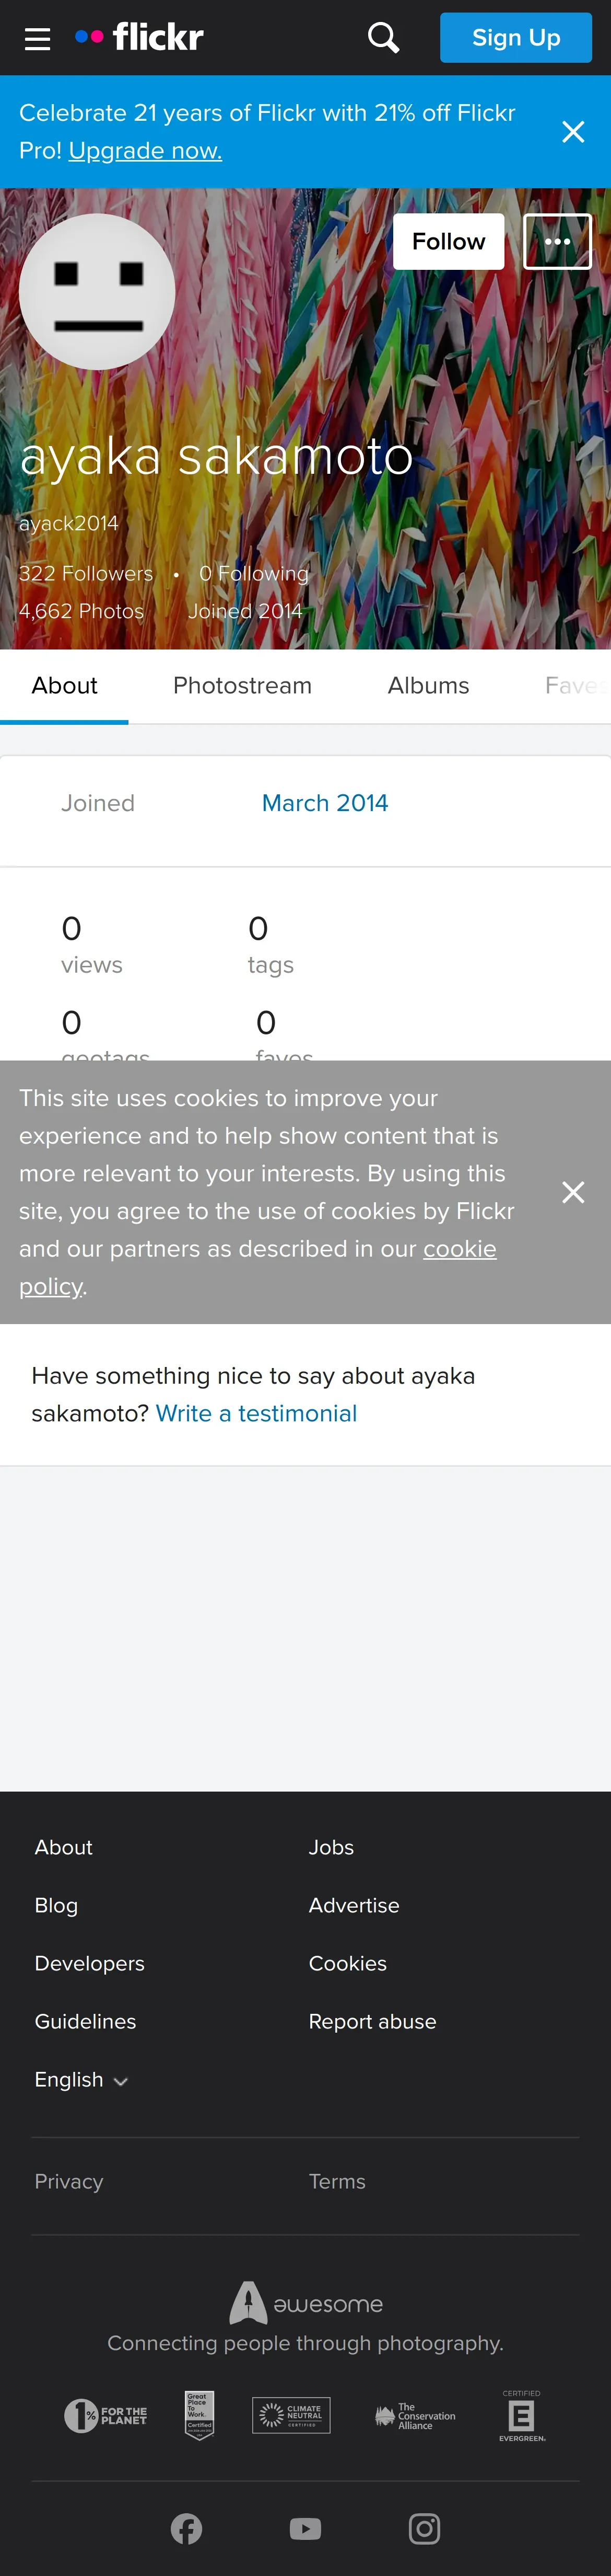Click the Climate Neutral certified badge
The image size is (611, 2576).
pos(291,2416)
